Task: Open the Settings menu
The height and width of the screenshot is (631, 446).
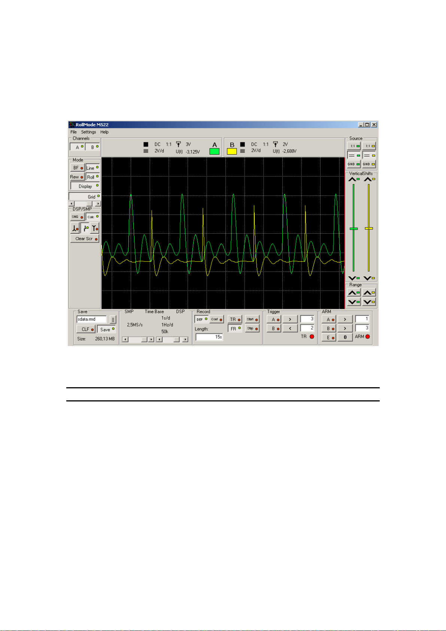Action: [x=88, y=132]
